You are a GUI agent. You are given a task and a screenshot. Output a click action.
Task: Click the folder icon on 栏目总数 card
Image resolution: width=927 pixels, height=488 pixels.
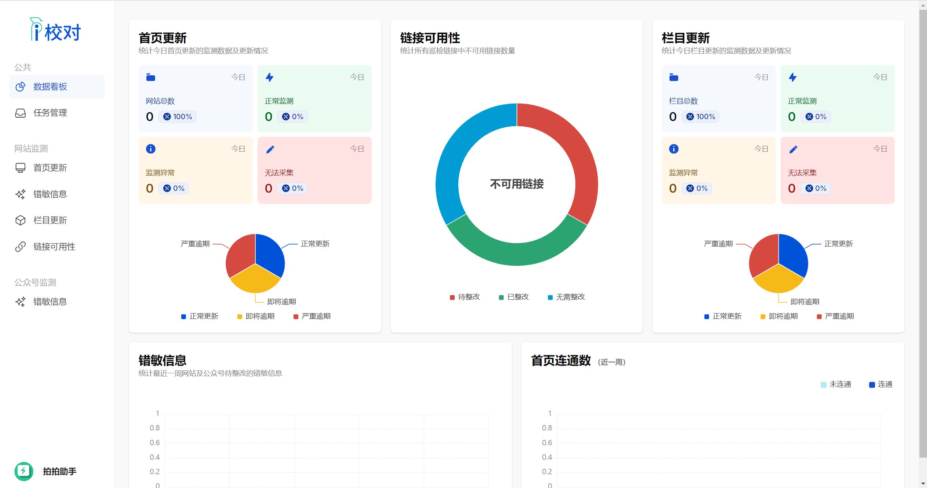674,77
